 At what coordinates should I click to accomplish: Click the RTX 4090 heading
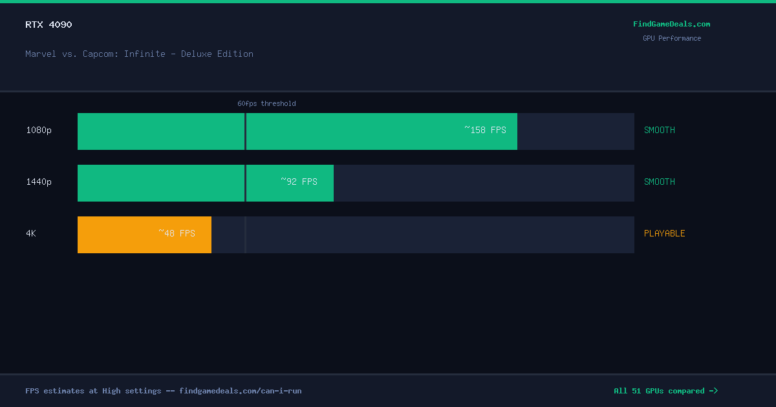tap(48, 25)
